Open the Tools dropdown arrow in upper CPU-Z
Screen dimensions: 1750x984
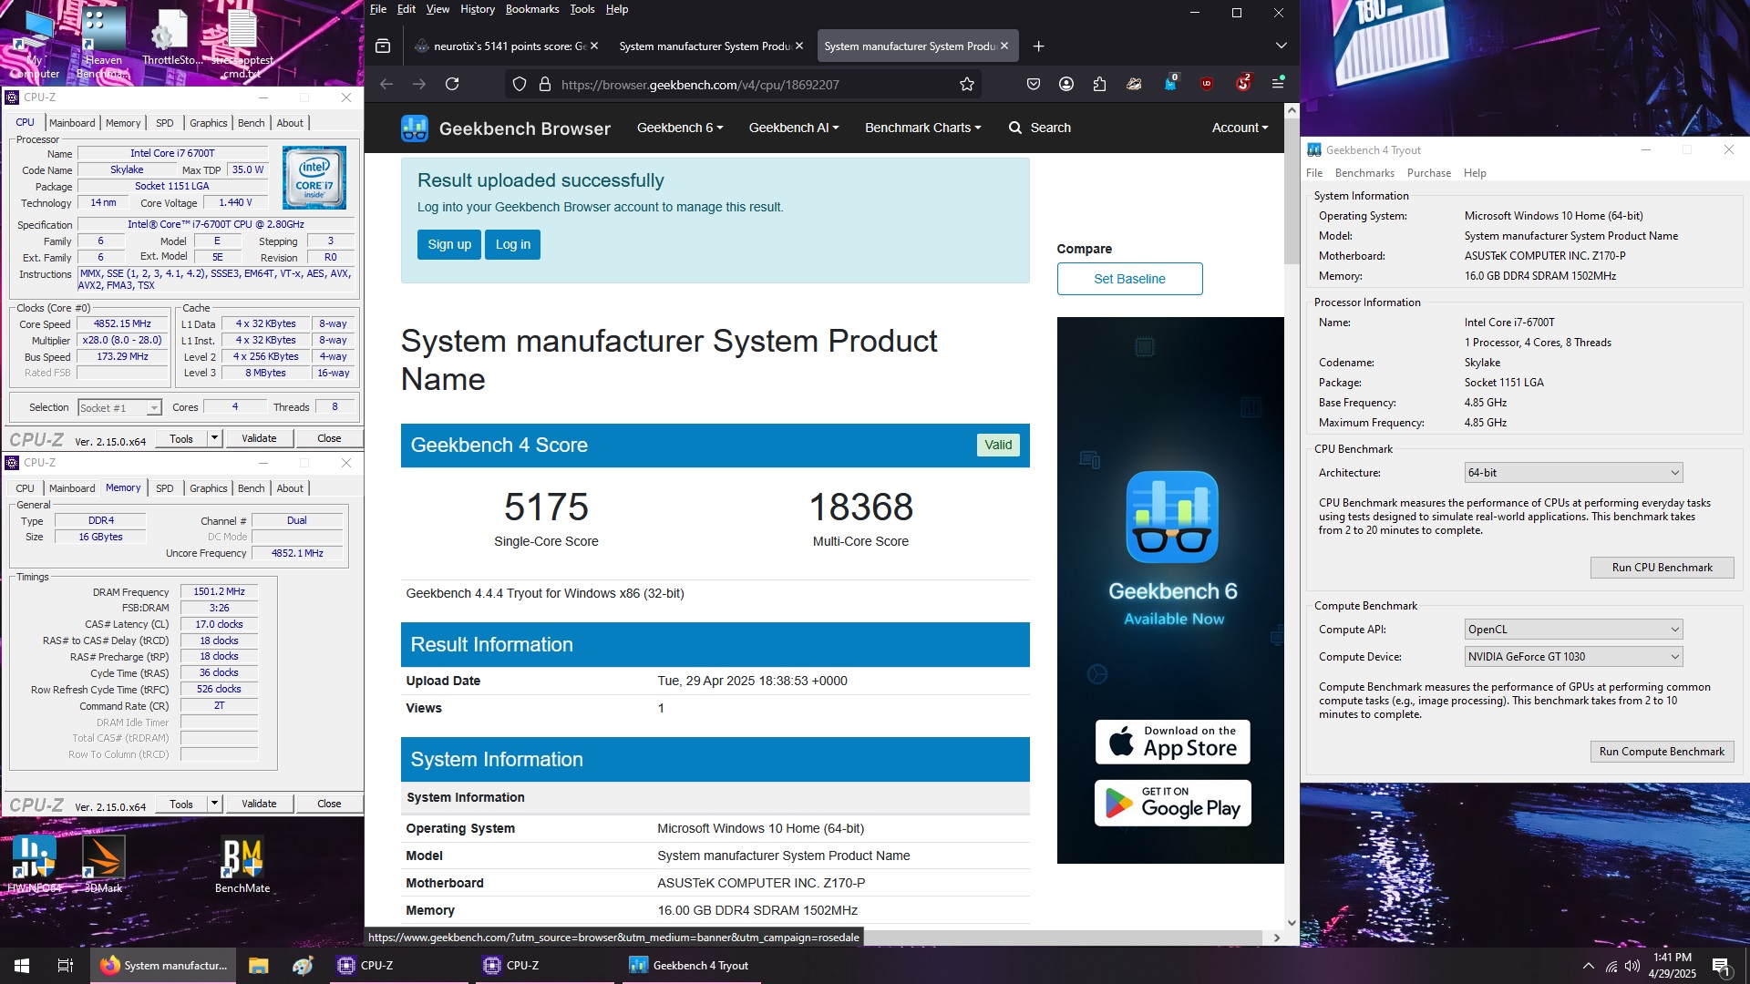(x=215, y=438)
